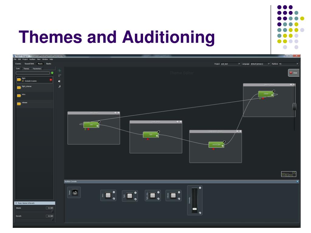Open the View menu

39,59
